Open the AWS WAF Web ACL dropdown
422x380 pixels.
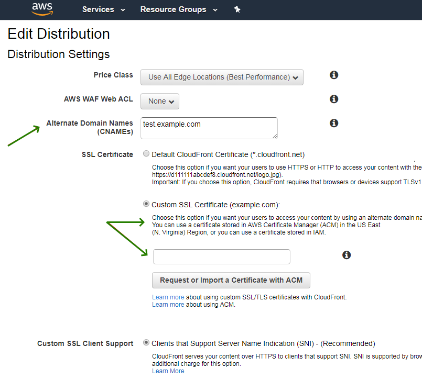click(x=159, y=102)
